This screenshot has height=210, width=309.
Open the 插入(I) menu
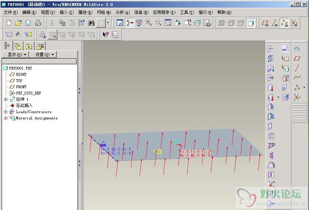[67, 12]
